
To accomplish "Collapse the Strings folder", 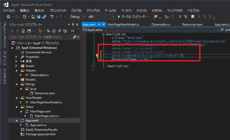I will click(16, 84).
